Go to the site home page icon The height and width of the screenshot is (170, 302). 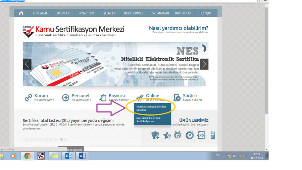21,13
